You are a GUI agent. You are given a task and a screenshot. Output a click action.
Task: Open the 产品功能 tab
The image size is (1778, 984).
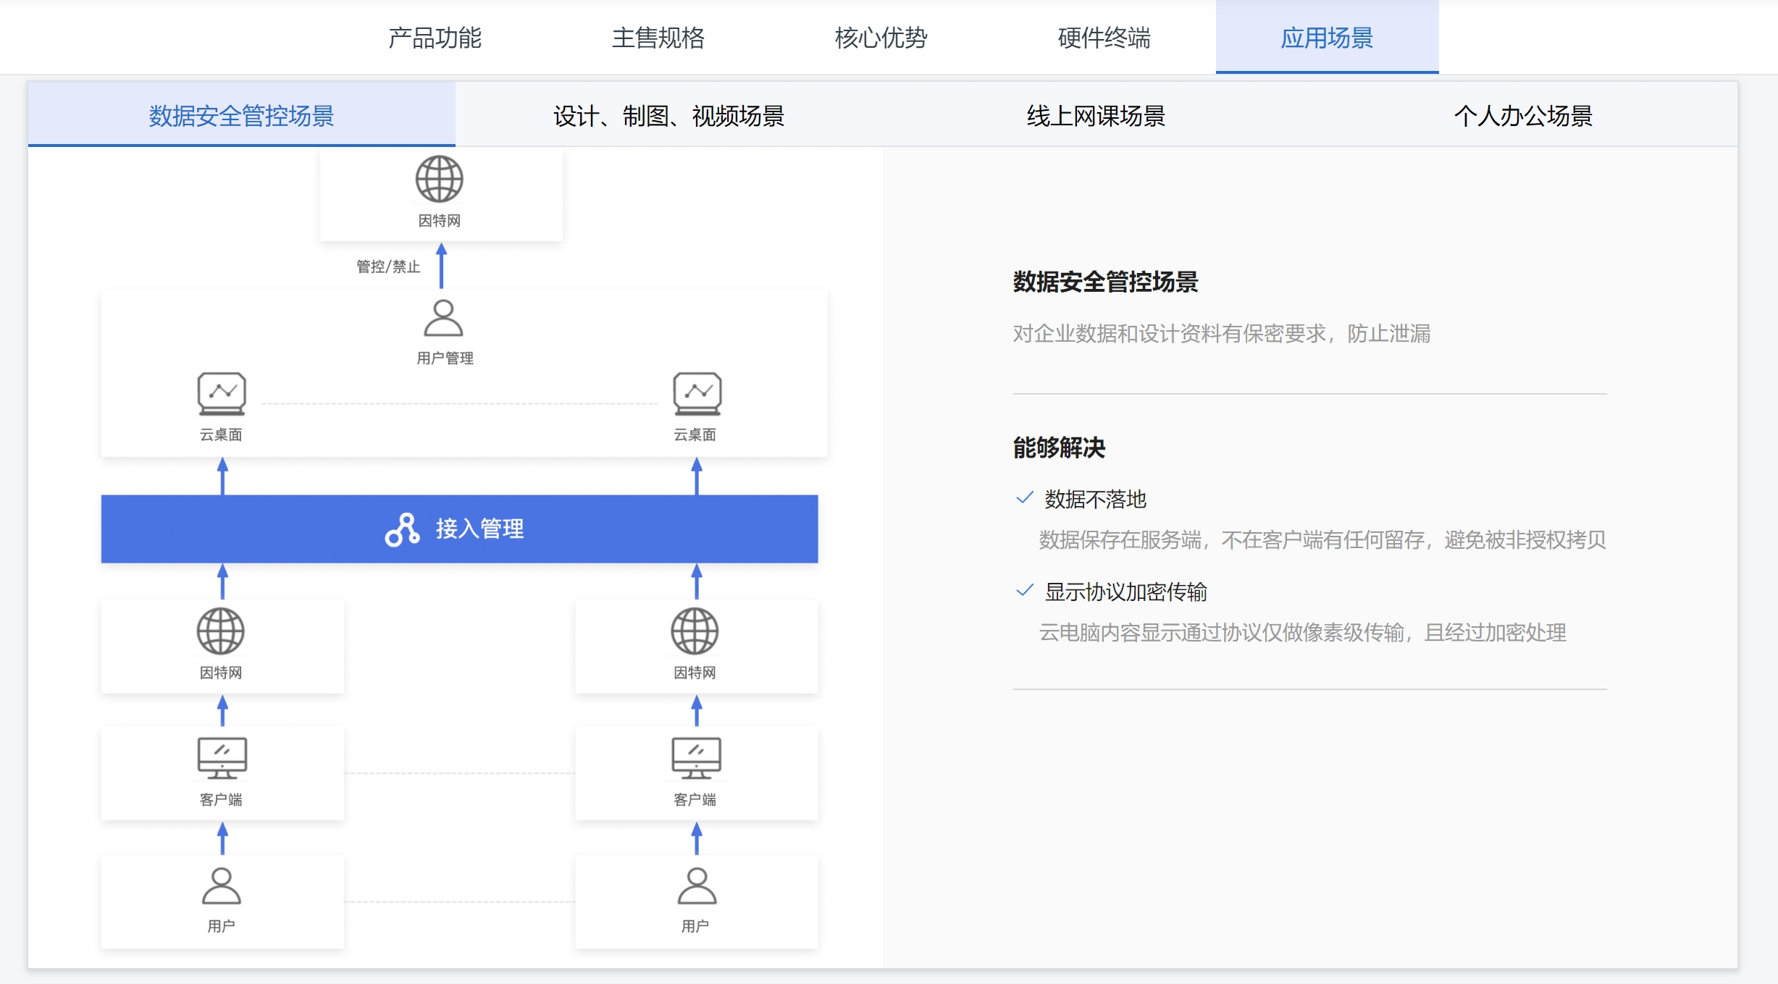coord(435,38)
